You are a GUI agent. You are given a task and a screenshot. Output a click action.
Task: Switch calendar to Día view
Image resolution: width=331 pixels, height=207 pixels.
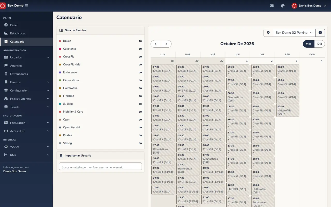320,44
